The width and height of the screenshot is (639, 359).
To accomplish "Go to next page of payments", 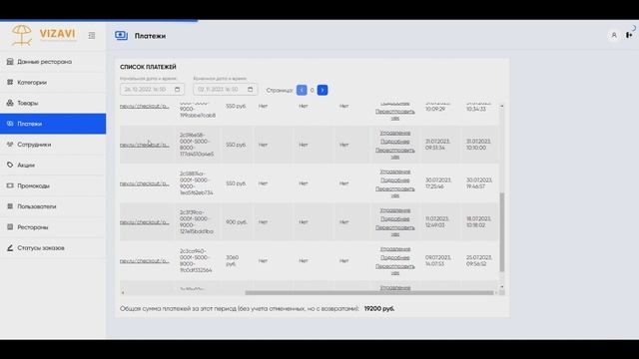I will click(322, 90).
